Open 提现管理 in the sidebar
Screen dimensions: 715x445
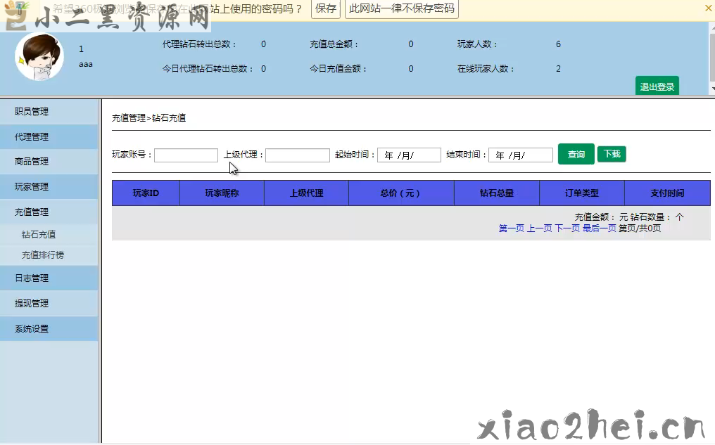pos(49,304)
